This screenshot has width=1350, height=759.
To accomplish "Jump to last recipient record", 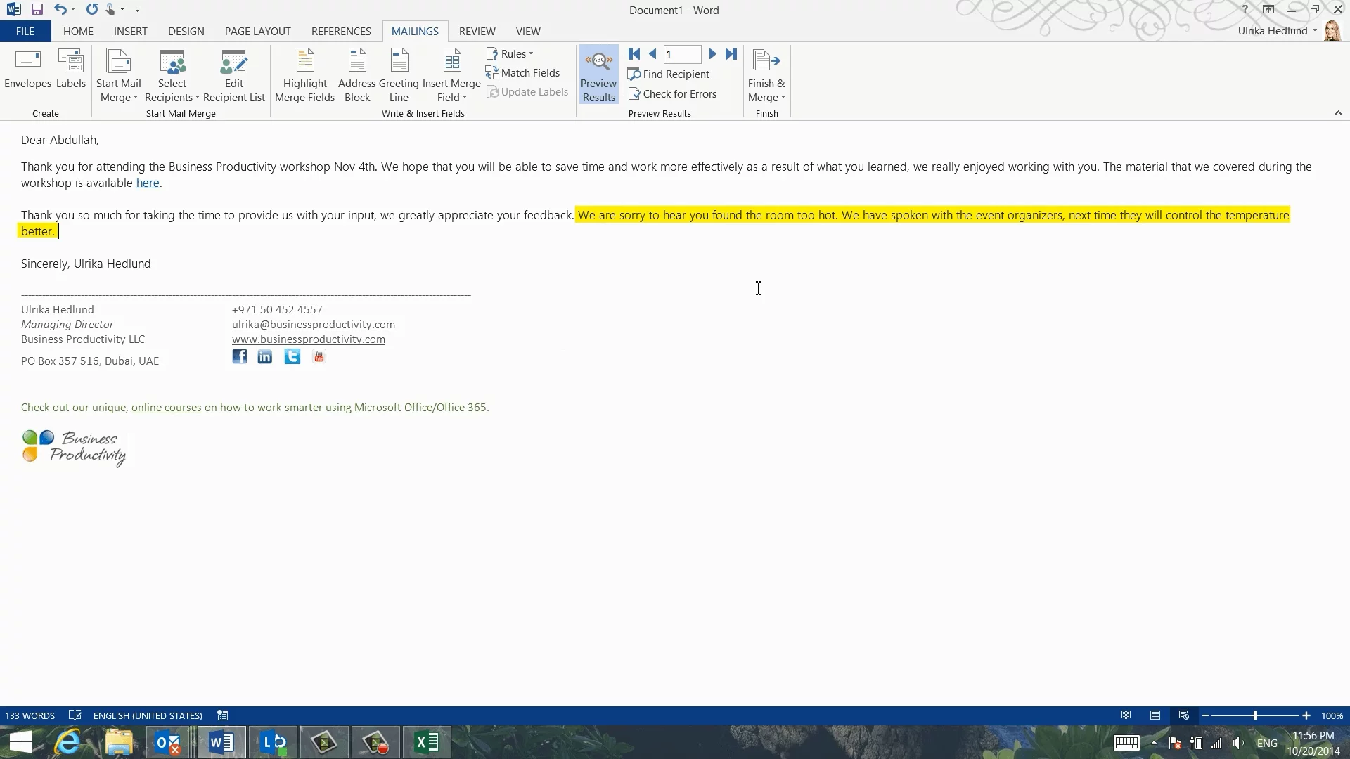I will click(731, 54).
